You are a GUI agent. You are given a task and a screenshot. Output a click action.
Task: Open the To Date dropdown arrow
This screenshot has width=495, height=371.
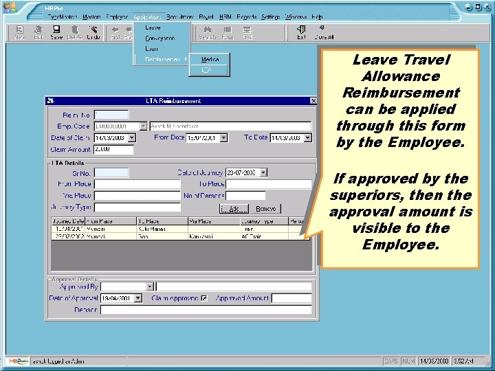click(308, 138)
